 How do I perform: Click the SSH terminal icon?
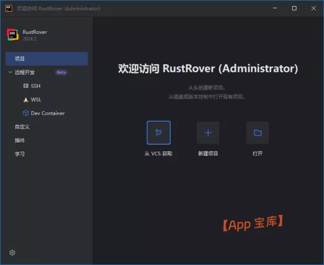26,86
